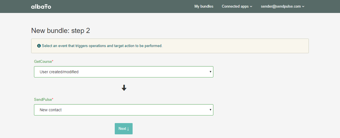Open SendPulse action dropdown
The width and height of the screenshot is (340, 138).
coord(124,110)
